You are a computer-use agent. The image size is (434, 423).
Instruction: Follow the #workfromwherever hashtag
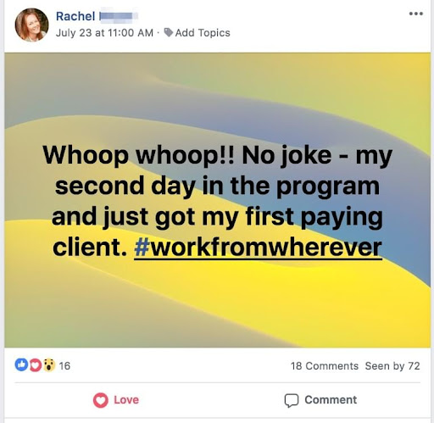258,248
